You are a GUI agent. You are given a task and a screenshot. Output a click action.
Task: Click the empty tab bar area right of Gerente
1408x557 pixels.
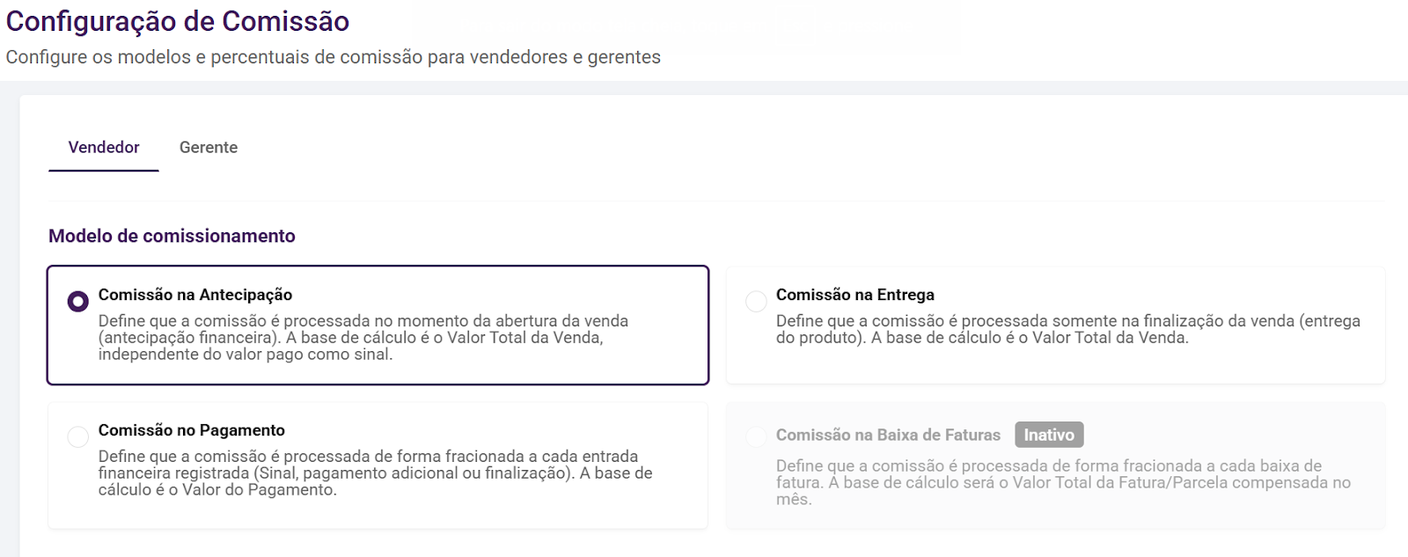704,147
